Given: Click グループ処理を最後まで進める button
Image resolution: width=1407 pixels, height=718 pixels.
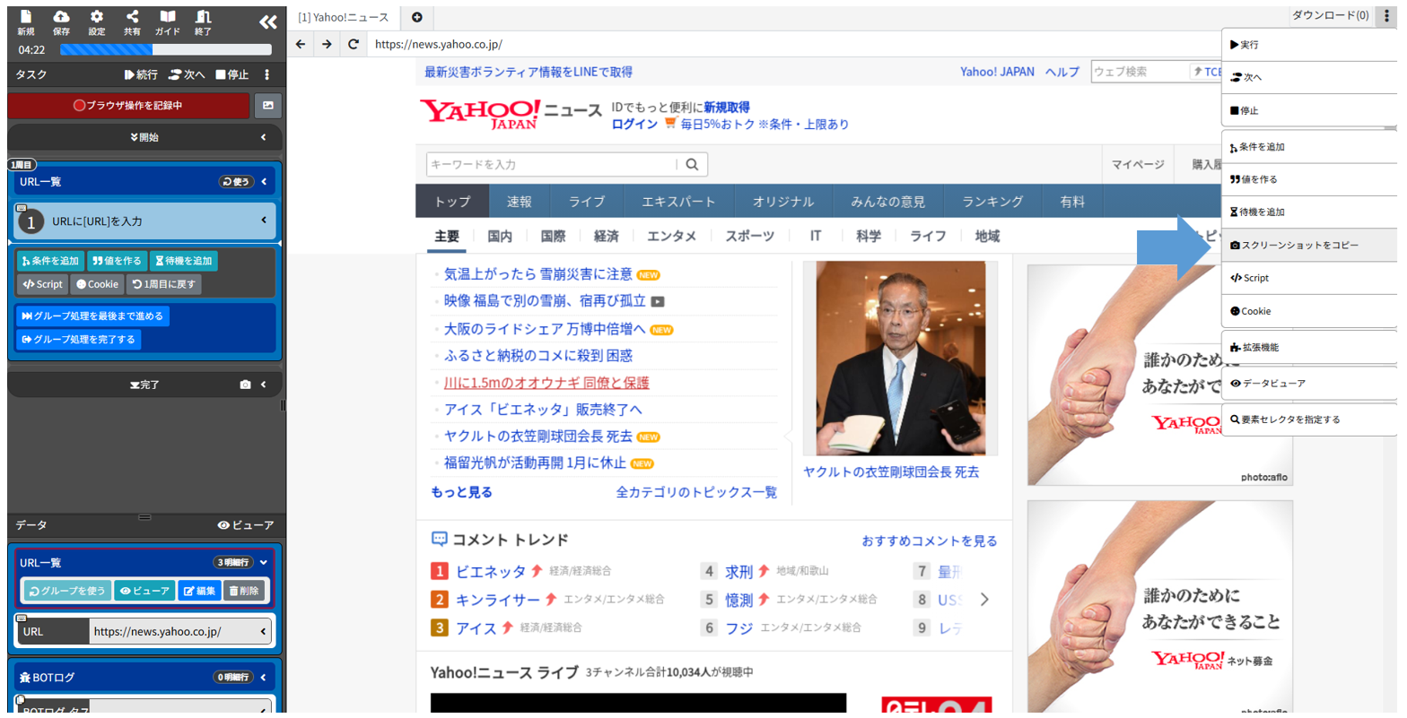Looking at the screenshot, I should [92, 316].
